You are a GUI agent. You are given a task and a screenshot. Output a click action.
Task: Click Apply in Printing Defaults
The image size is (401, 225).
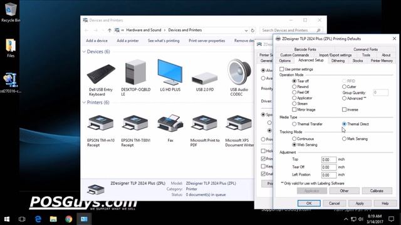pos(360,203)
